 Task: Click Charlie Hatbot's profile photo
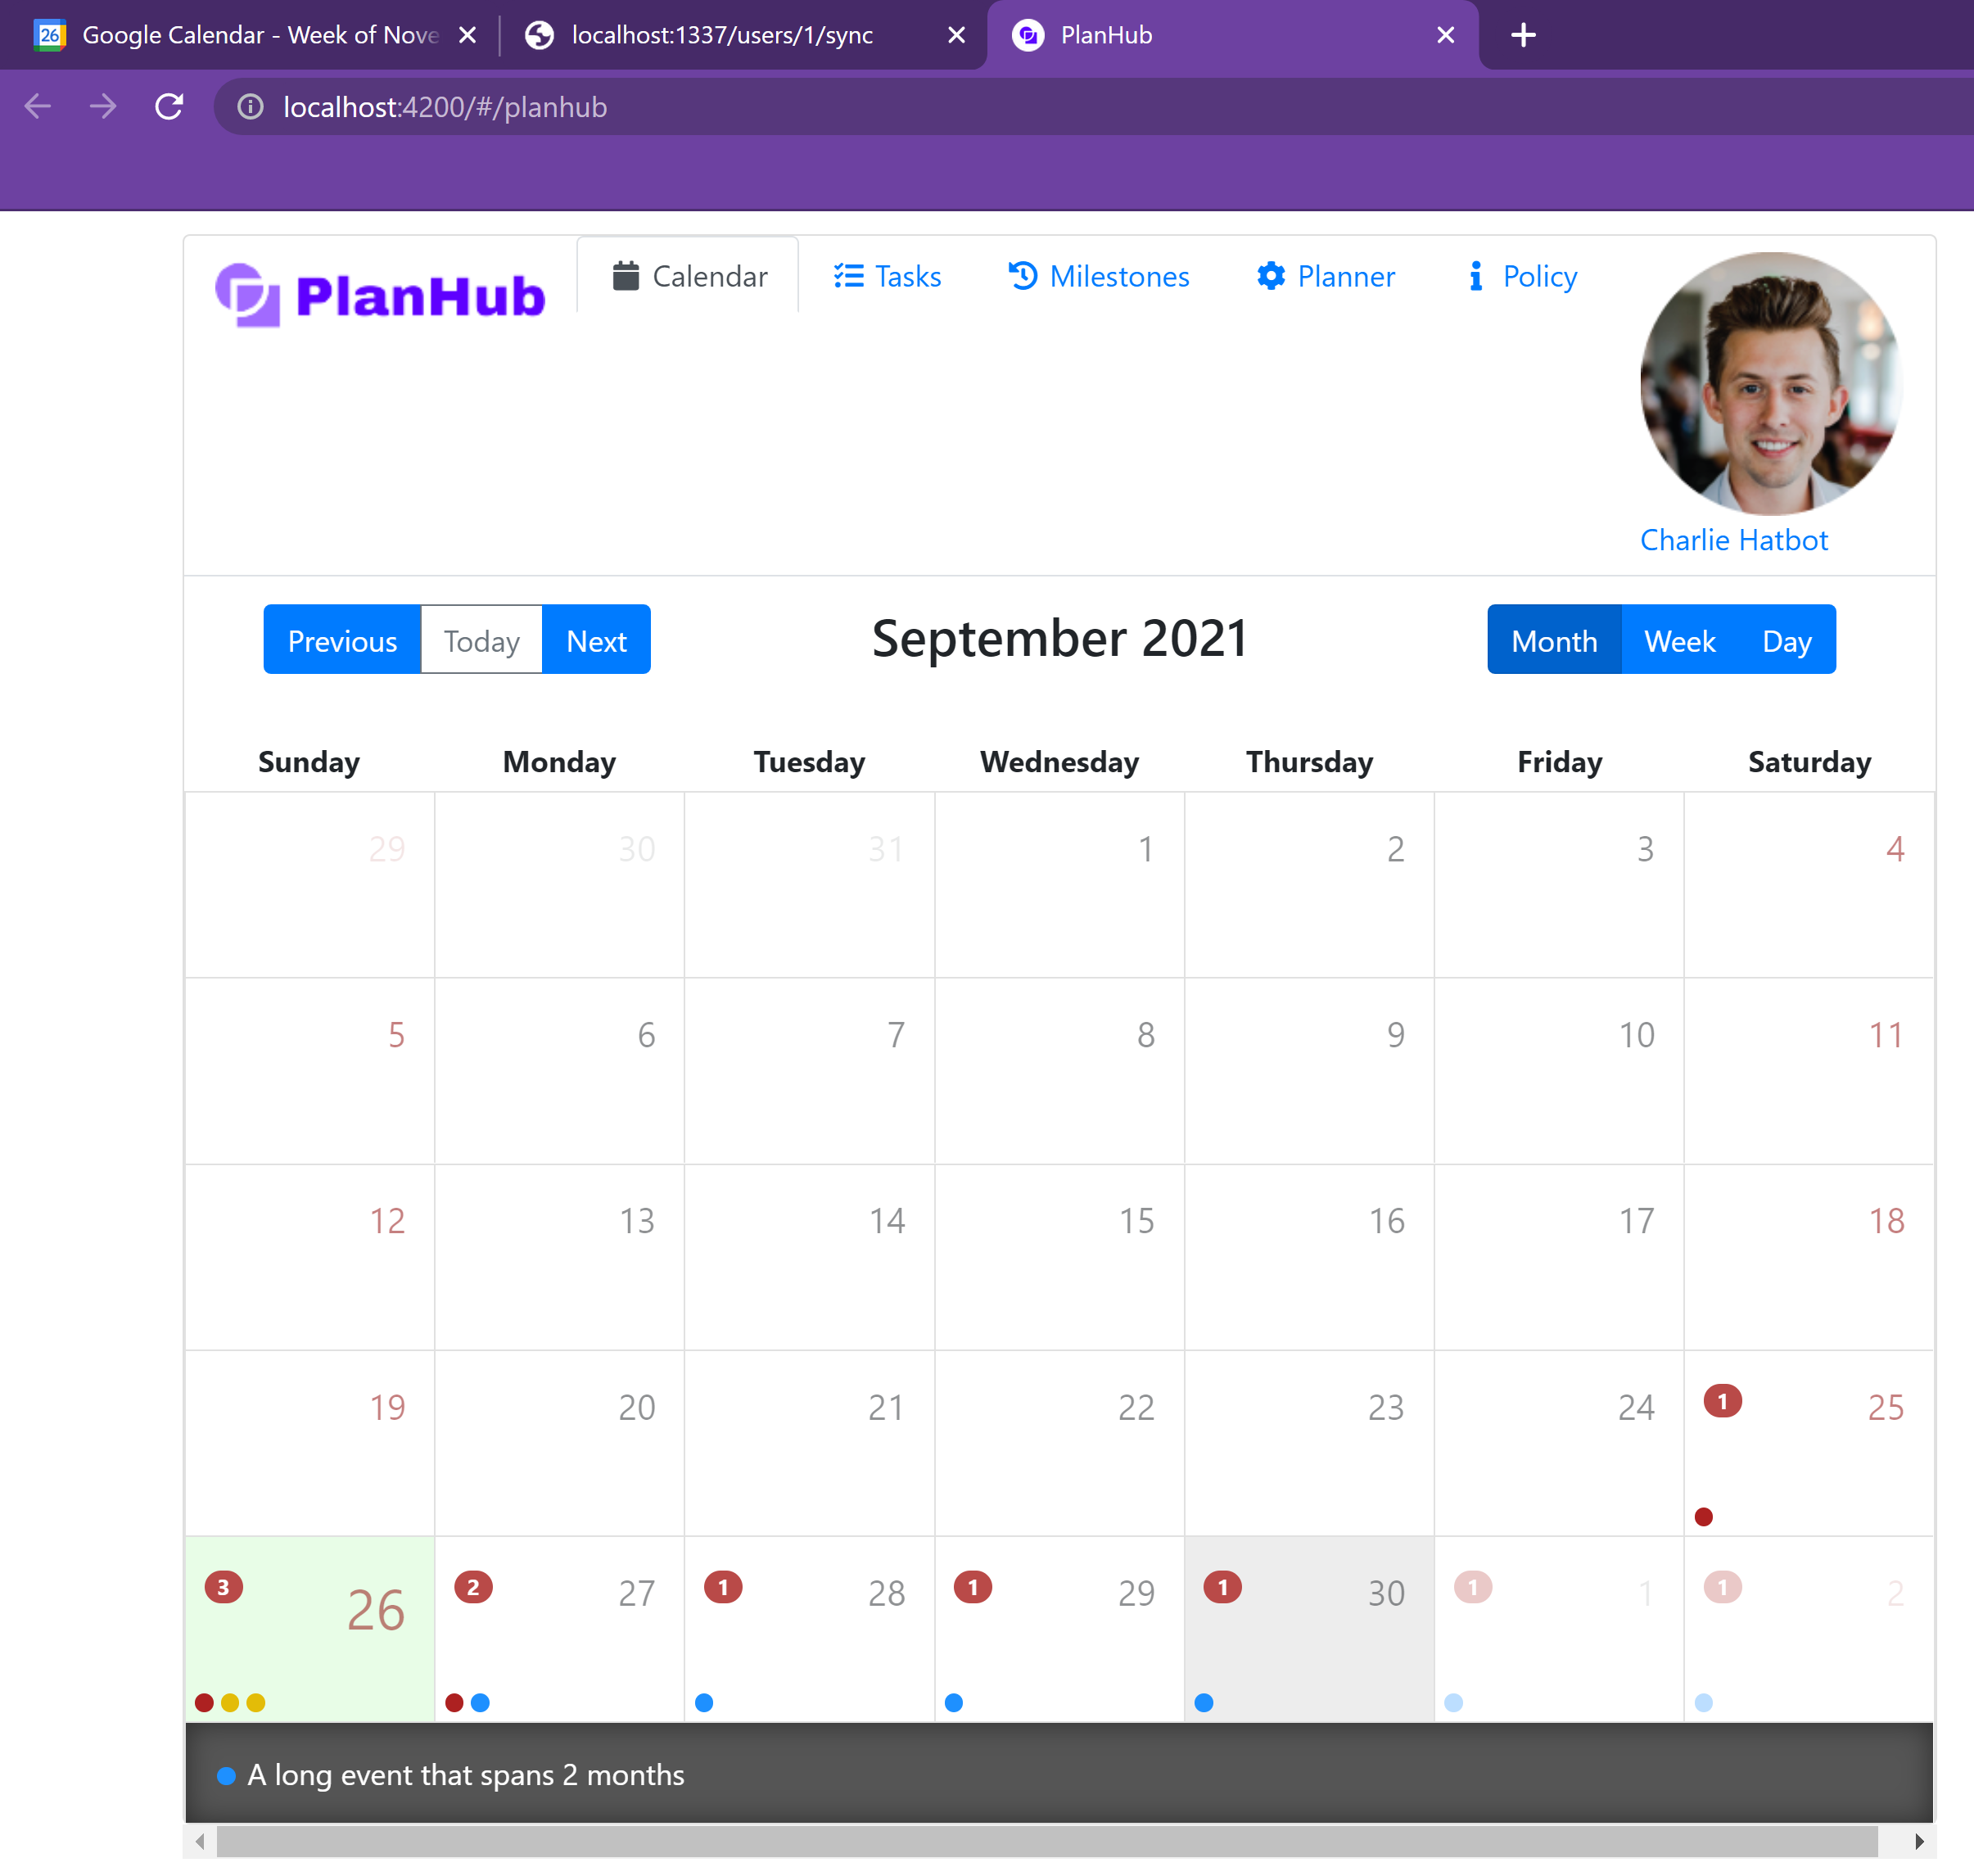click(x=1770, y=384)
